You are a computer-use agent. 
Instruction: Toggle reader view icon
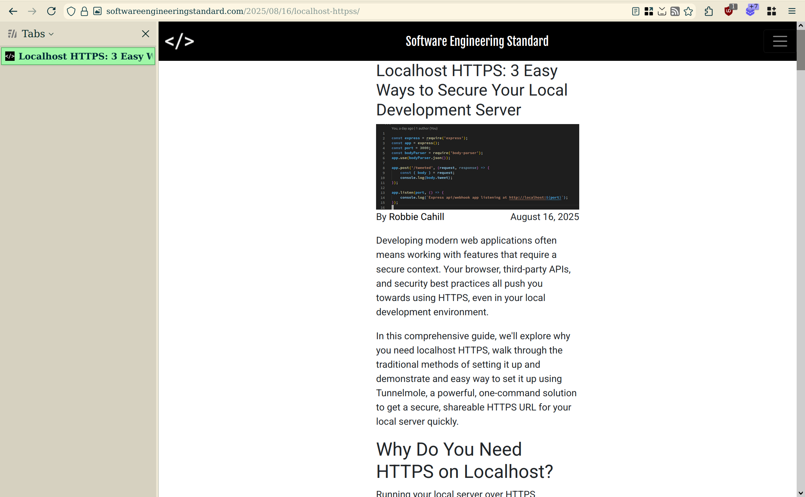[x=635, y=11]
